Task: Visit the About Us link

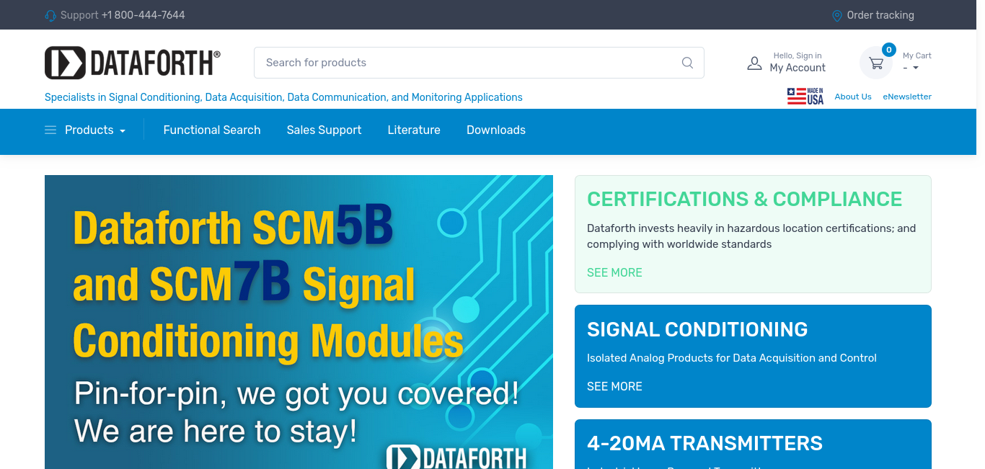Action: [x=853, y=97]
